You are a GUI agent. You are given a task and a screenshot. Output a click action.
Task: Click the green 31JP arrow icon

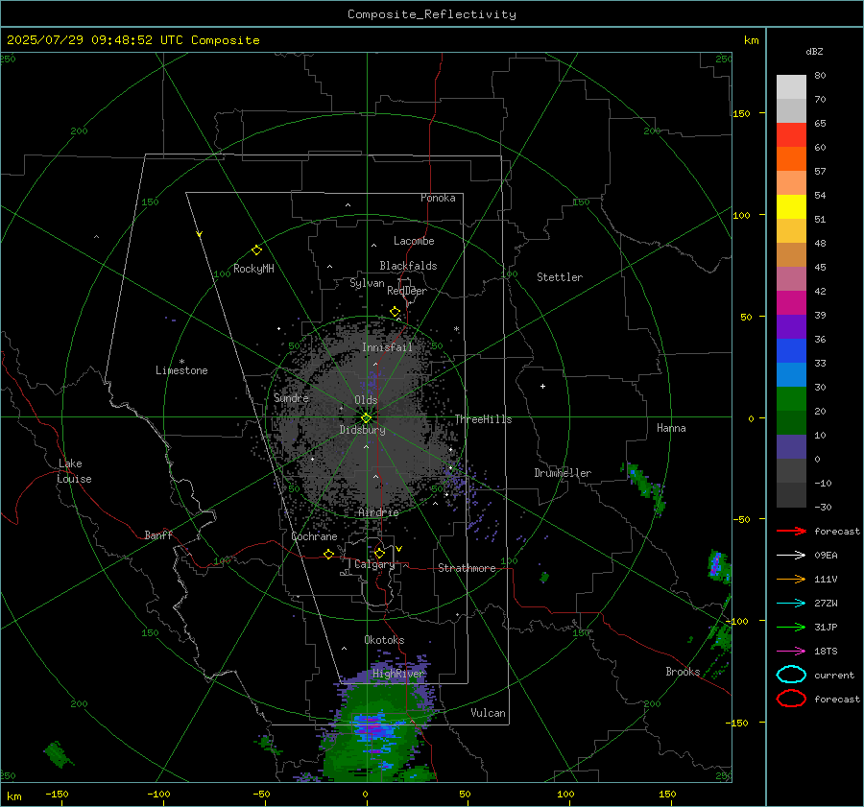click(x=791, y=627)
